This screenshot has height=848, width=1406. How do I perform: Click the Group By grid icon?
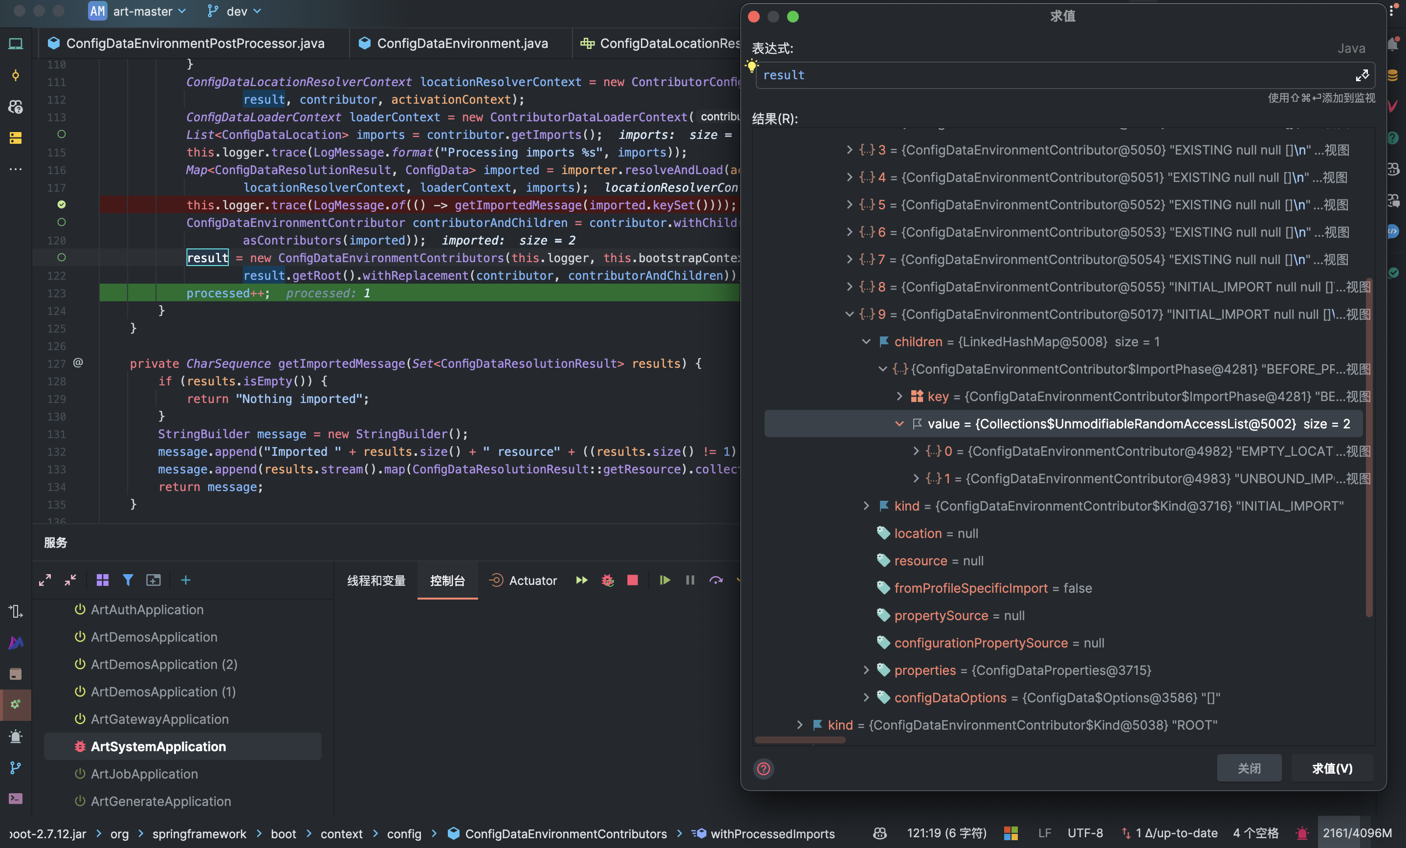tap(103, 580)
